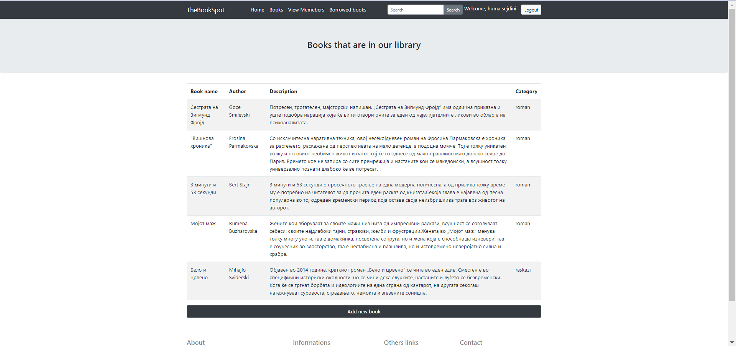Screen dimensions: 736x346
Task: Select the Goce Smilevski book row
Action: point(239,111)
